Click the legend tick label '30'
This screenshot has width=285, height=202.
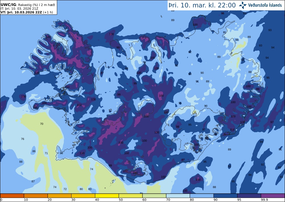pyautogui.click(x=74, y=200)
